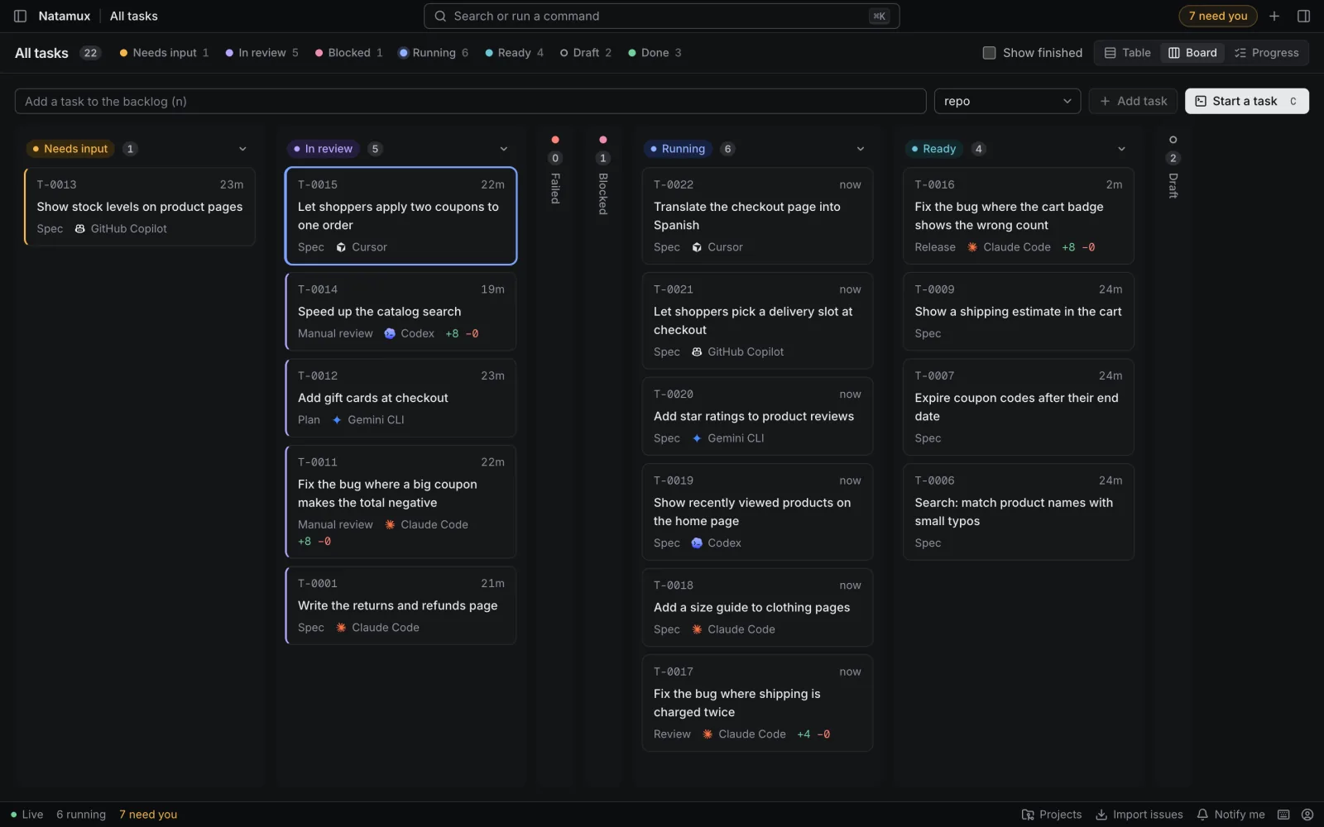1324x827 pixels.
Task: Click the Claude Code icon on T-0001
Action: [x=341, y=628]
